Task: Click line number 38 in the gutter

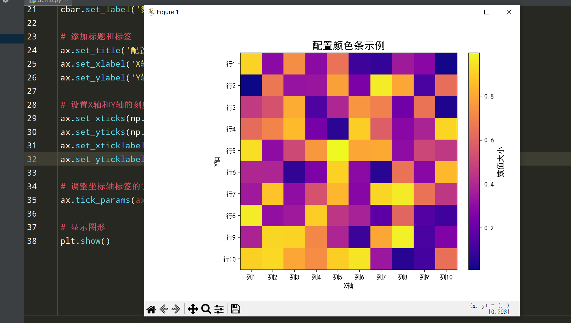Action: (32, 241)
